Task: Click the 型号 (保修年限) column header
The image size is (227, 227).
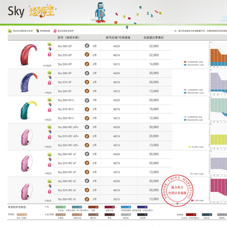Action: point(69,37)
